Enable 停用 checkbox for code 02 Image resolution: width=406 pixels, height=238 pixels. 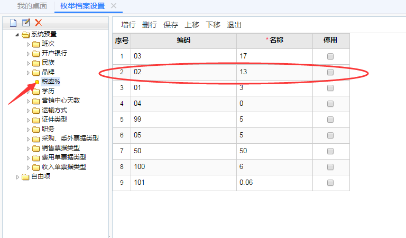point(330,72)
